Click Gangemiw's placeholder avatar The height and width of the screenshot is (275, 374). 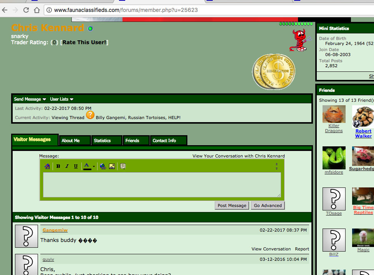coord(26,236)
